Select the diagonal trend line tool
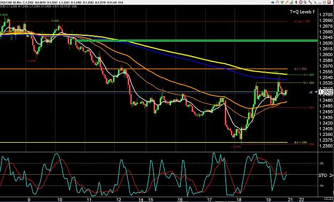Image resolution: width=334 pixels, height=202 pixels. pos(310,2)
